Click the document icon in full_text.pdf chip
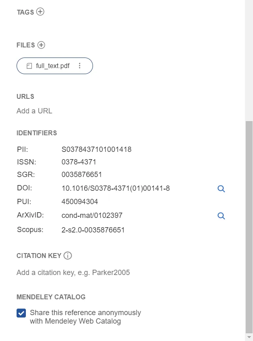This screenshot has width=253, height=341. [29, 66]
